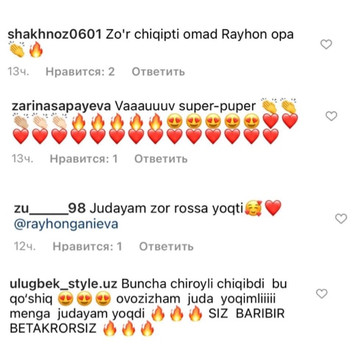This screenshot has height=353, width=353.
Task: Select 13ч. timestamp under zarinasapayeva comment
Action: [x=22, y=159]
